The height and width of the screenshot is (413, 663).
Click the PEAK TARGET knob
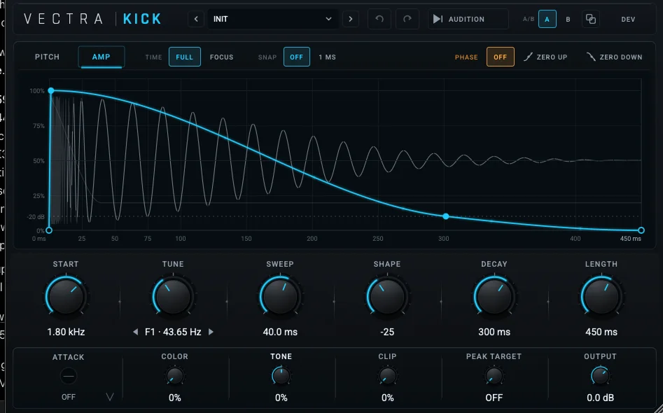pos(494,376)
